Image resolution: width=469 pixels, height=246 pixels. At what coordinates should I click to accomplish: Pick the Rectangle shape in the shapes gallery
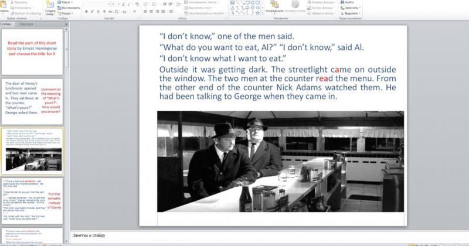(x=247, y=3)
